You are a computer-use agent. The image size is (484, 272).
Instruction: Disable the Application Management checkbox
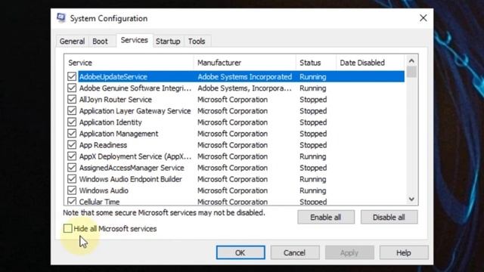(x=72, y=134)
